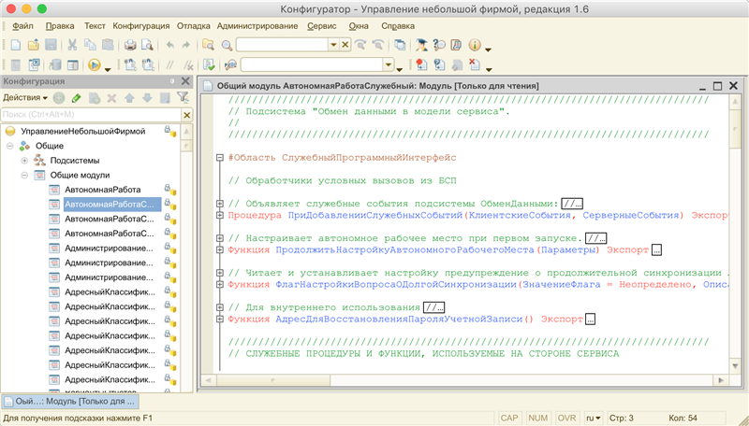Click the Окна menu
The height and width of the screenshot is (426, 749).
click(359, 26)
